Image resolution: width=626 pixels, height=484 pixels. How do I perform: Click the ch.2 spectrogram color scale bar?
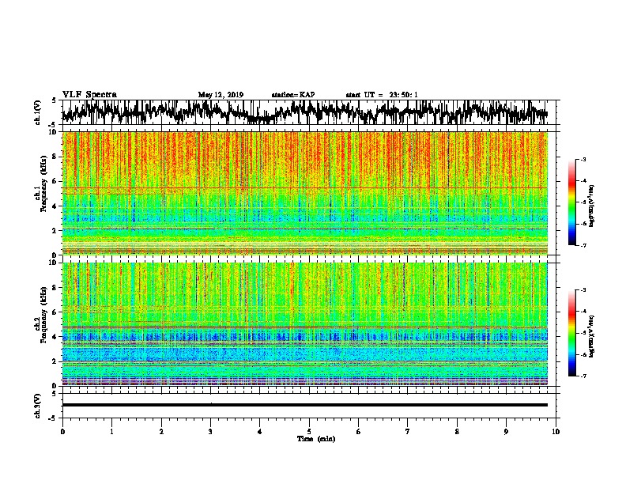point(571,333)
